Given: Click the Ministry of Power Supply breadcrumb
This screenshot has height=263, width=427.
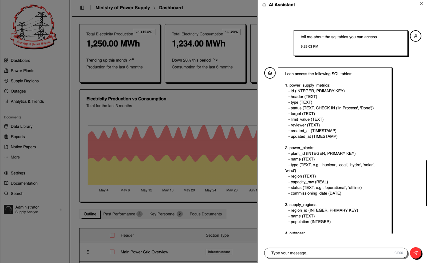Looking at the screenshot, I should [122, 8].
